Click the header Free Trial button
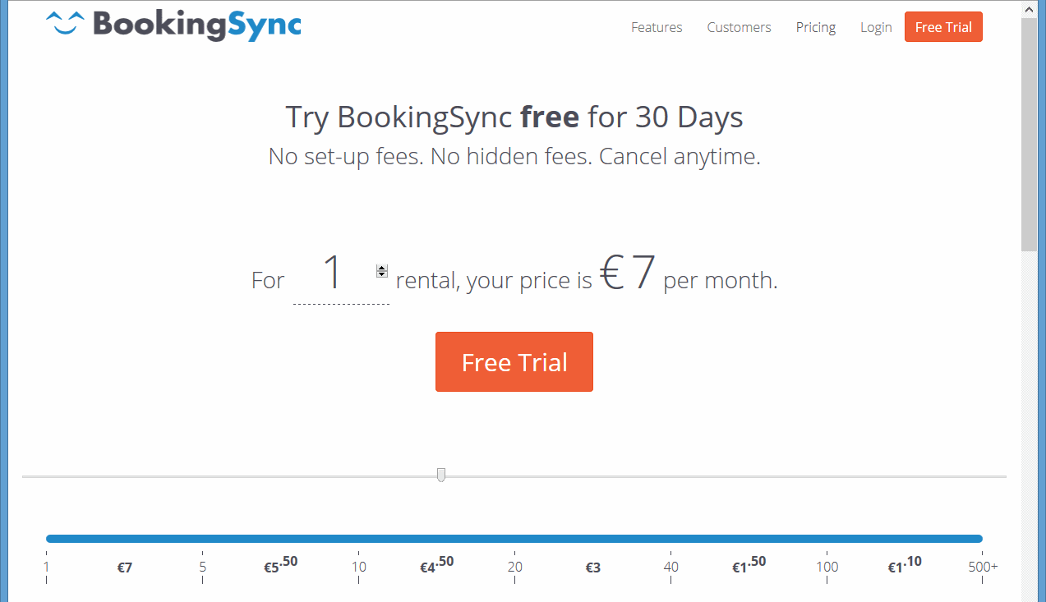Image resolution: width=1046 pixels, height=602 pixels. click(943, 27)
